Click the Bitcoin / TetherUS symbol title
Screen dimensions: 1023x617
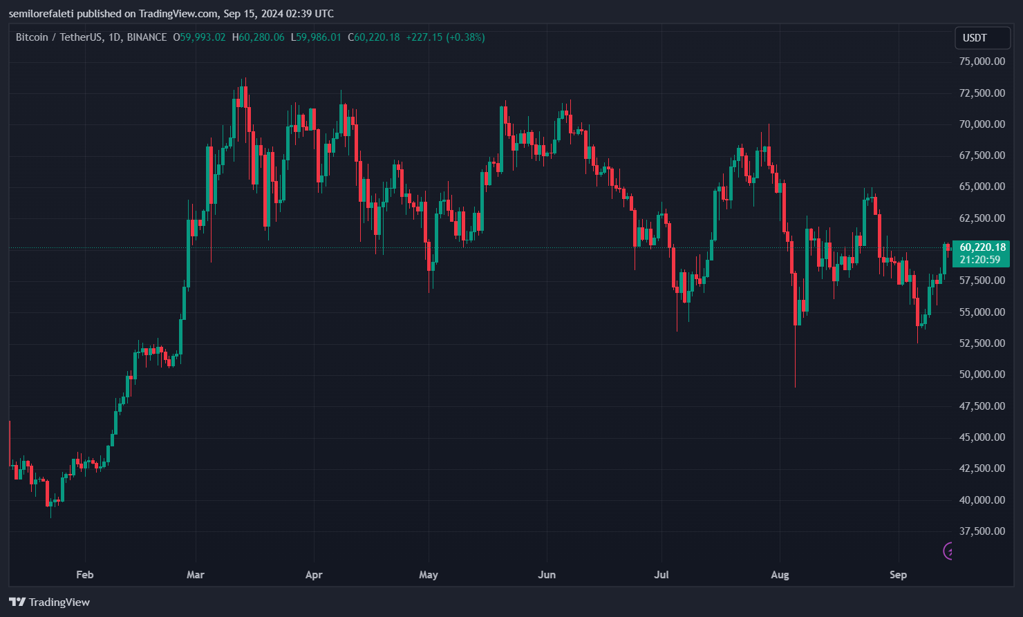tap(59, 37)
